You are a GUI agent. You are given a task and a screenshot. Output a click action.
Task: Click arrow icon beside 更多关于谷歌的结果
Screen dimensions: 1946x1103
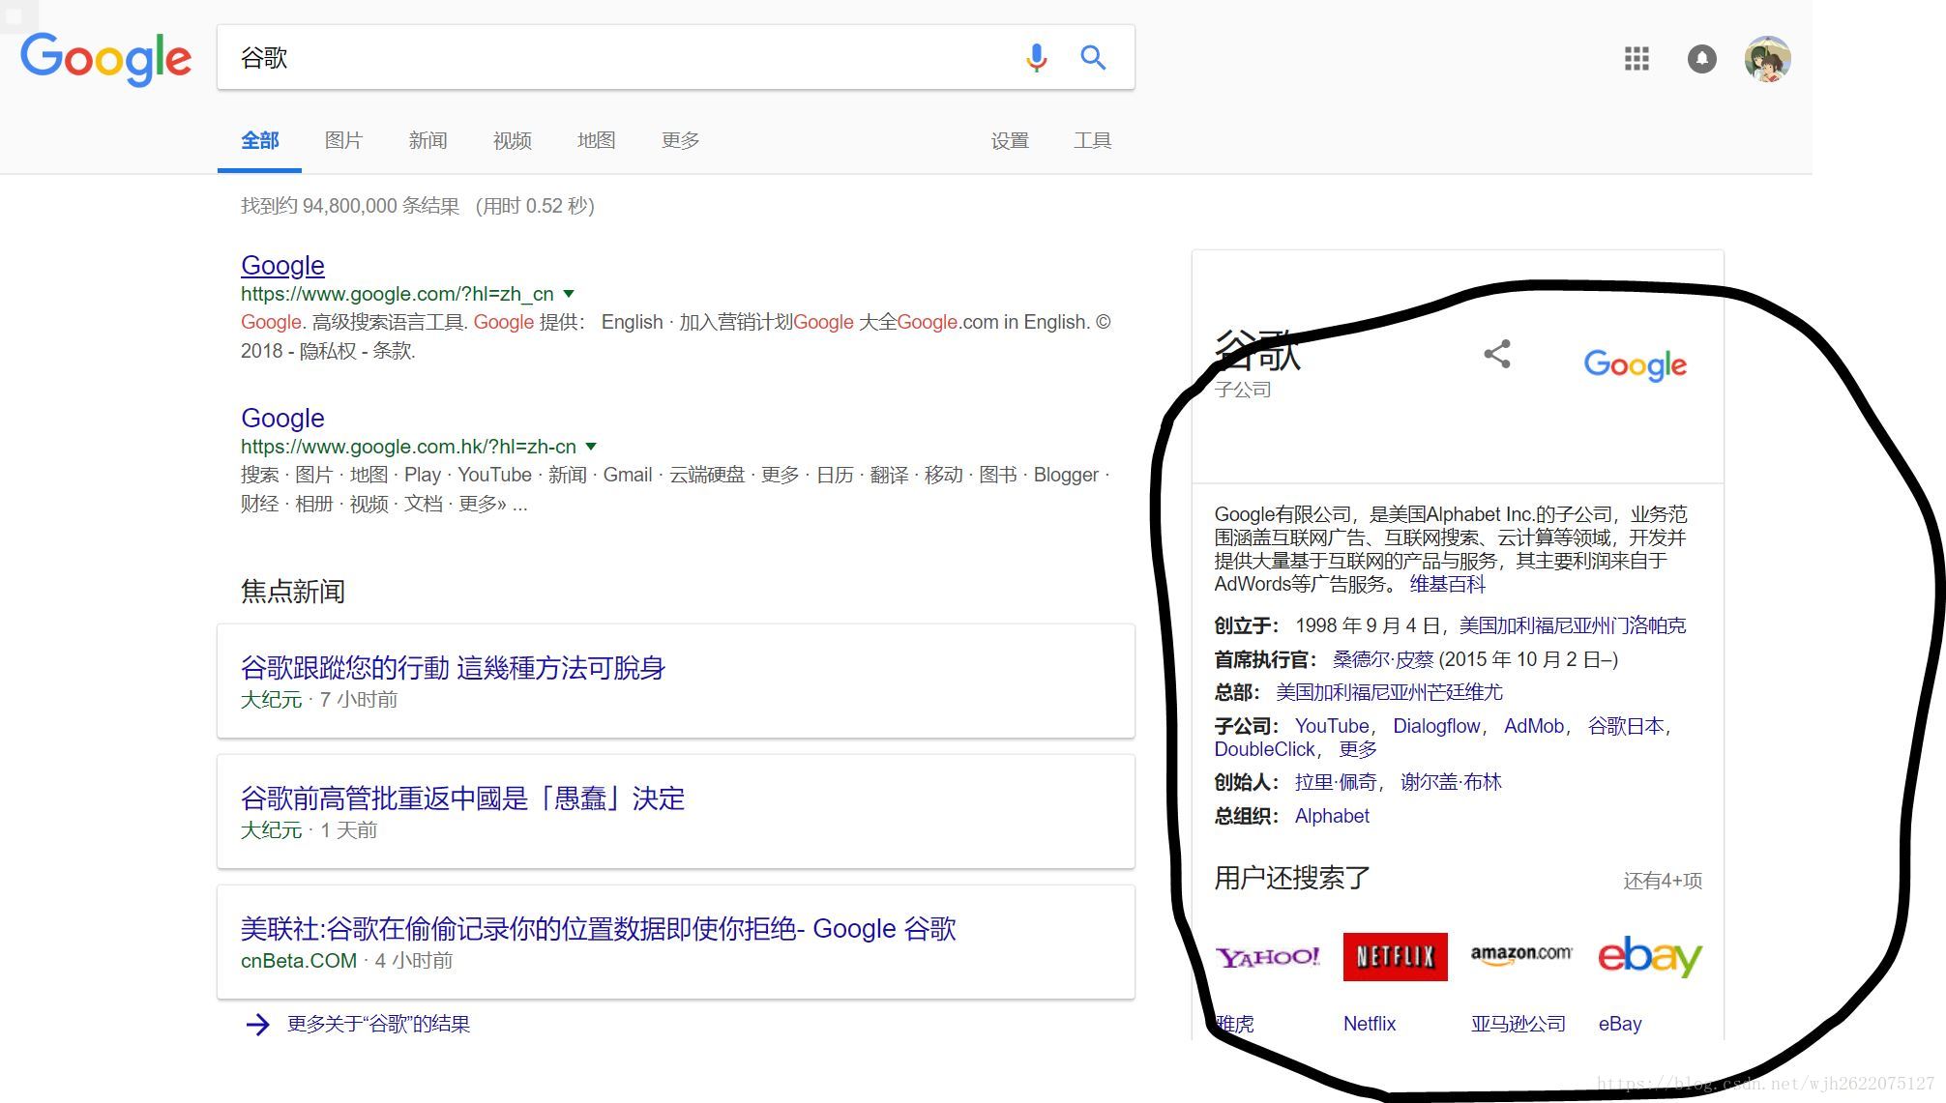[x=257, y=1025]
